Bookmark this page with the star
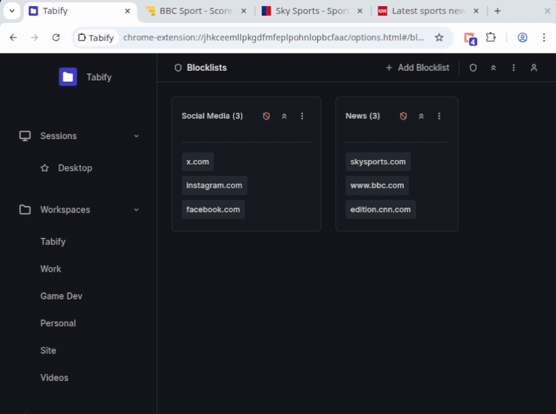 (x=439, y=38)
